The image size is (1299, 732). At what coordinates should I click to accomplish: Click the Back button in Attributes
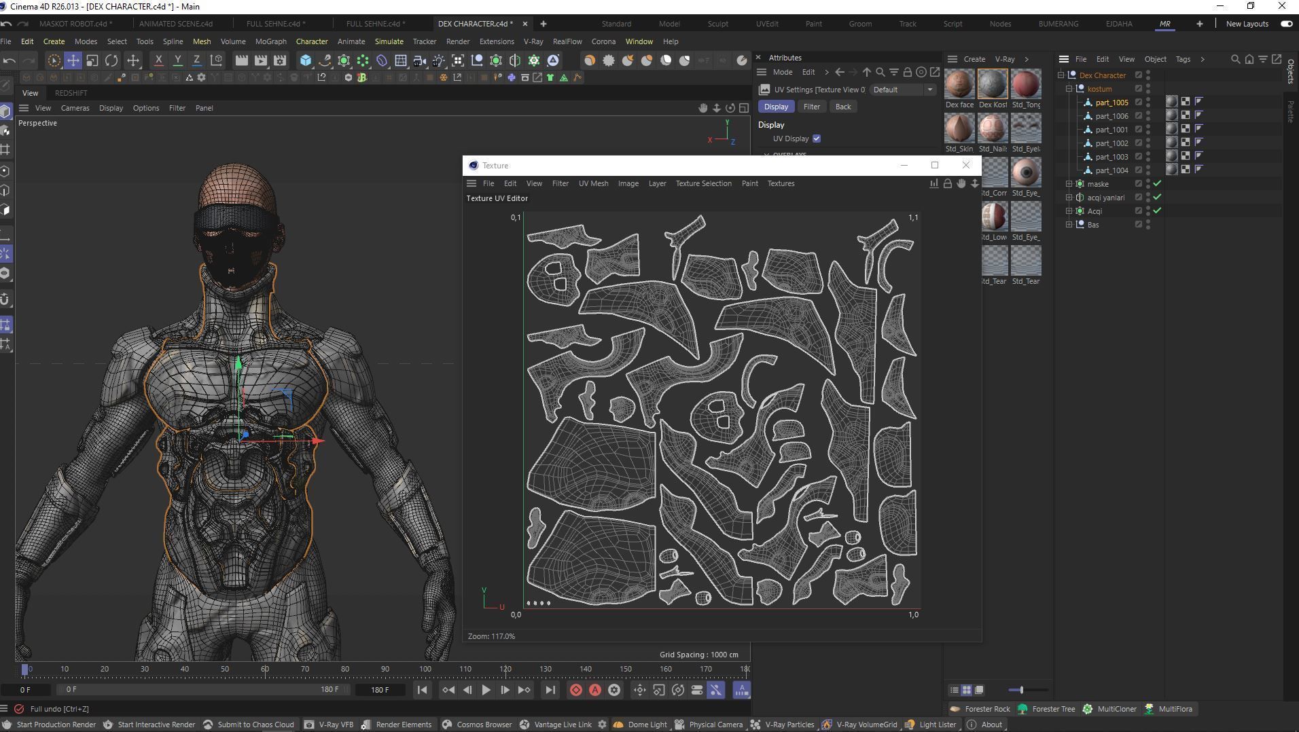pyautogui.click(x=842, y=107)
